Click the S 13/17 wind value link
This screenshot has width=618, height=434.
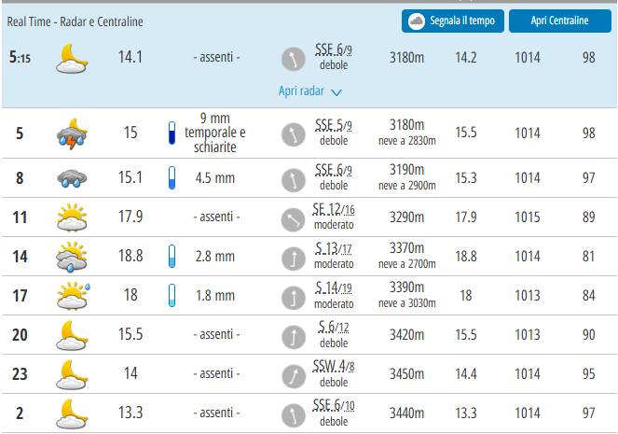tap(333, 249)
